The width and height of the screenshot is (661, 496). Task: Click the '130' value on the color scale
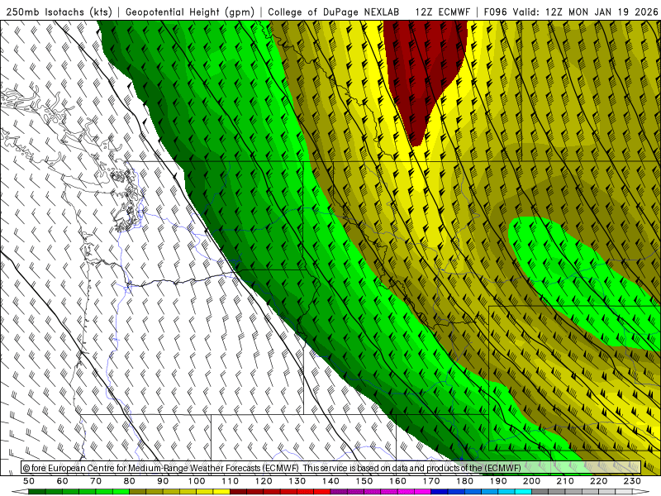pos(297,481)
